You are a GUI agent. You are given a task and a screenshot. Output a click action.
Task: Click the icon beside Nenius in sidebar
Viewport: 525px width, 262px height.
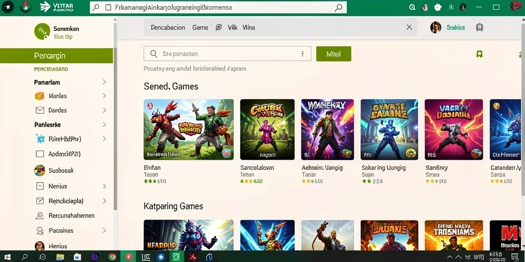point(39,186)
